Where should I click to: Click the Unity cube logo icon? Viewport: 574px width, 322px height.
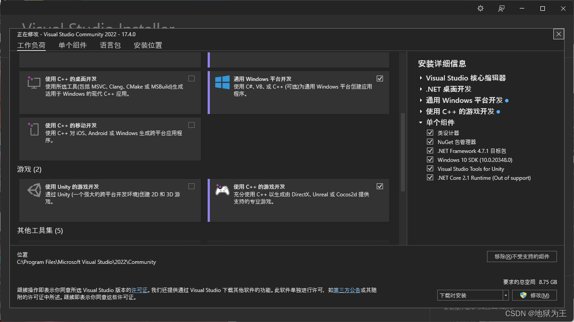[34, 190]
